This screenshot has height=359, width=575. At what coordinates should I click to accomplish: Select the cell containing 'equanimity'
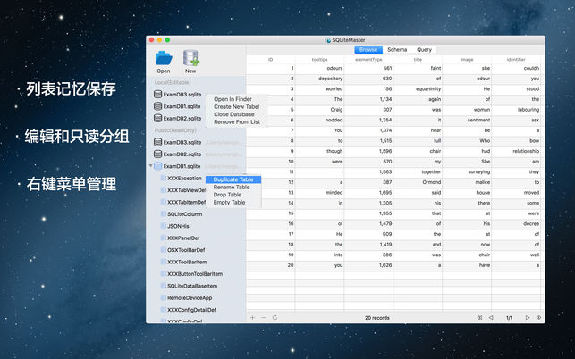pyautogui.click(x=418, y=88)
